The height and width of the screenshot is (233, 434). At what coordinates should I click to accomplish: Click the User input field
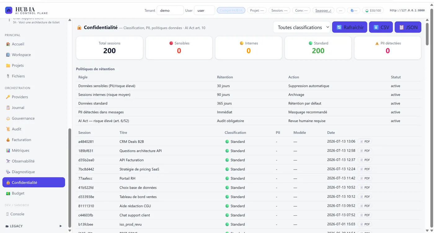pyautogui.click(x=204, y=10)
